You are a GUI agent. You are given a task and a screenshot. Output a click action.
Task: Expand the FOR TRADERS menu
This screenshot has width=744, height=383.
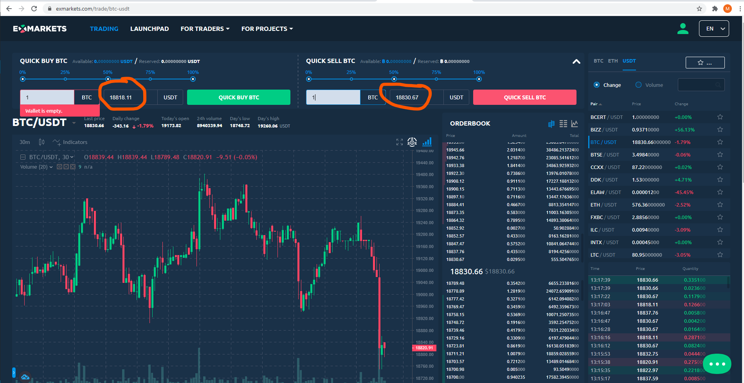[205, 29]
